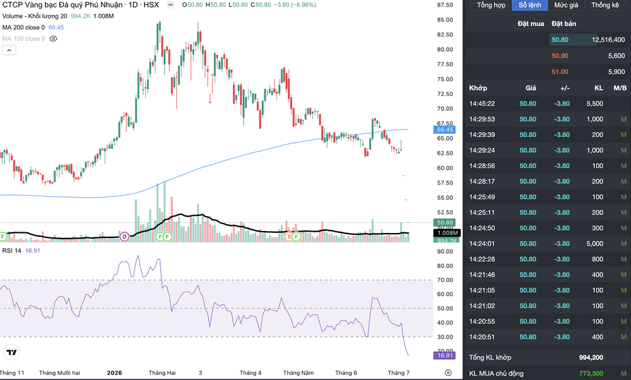Click the green 50.80 last price axis label
The image size is (631, 380).
click(x=445, y=223)
